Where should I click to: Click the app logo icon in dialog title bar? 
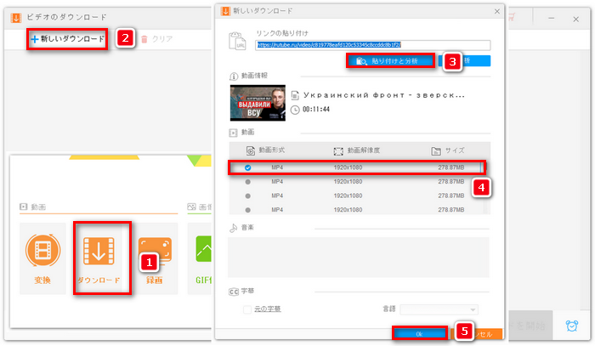tap(225, 11)
